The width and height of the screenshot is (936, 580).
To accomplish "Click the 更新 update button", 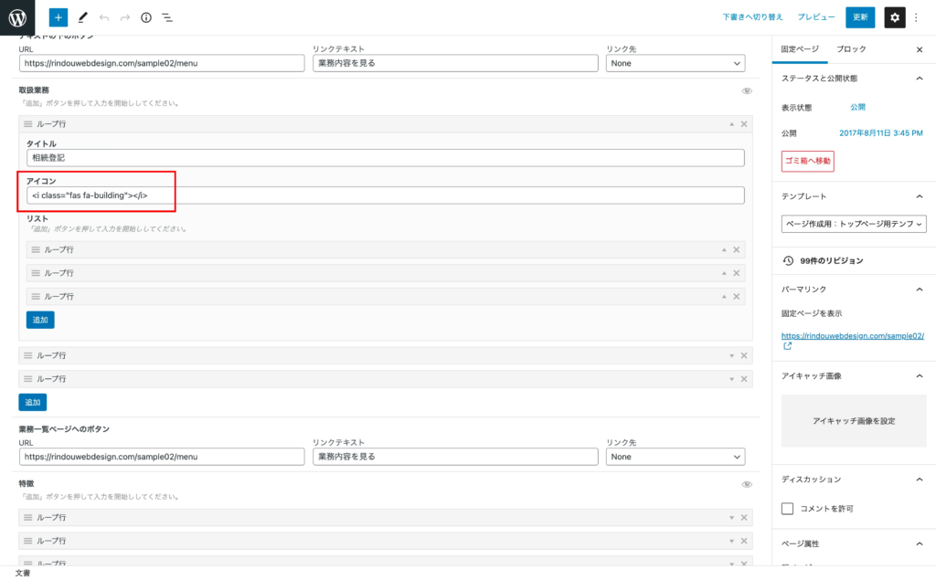I will click(x=860, y=17).
